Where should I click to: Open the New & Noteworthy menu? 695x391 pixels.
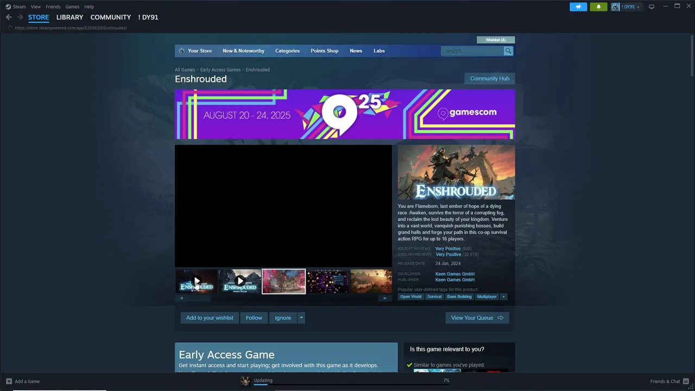[243, 51]
